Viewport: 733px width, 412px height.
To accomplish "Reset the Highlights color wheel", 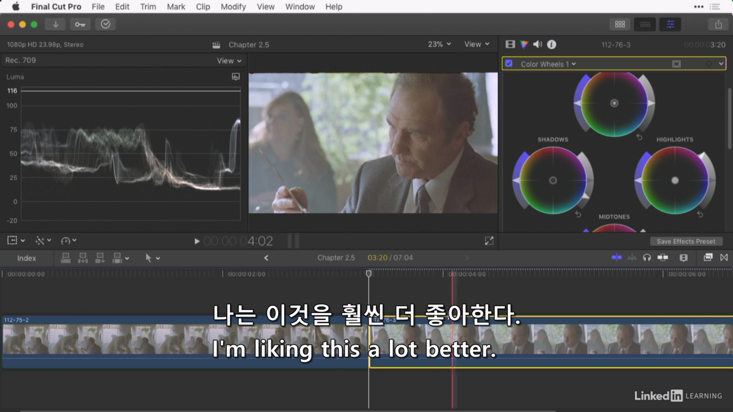I will (x=700, y=215).
